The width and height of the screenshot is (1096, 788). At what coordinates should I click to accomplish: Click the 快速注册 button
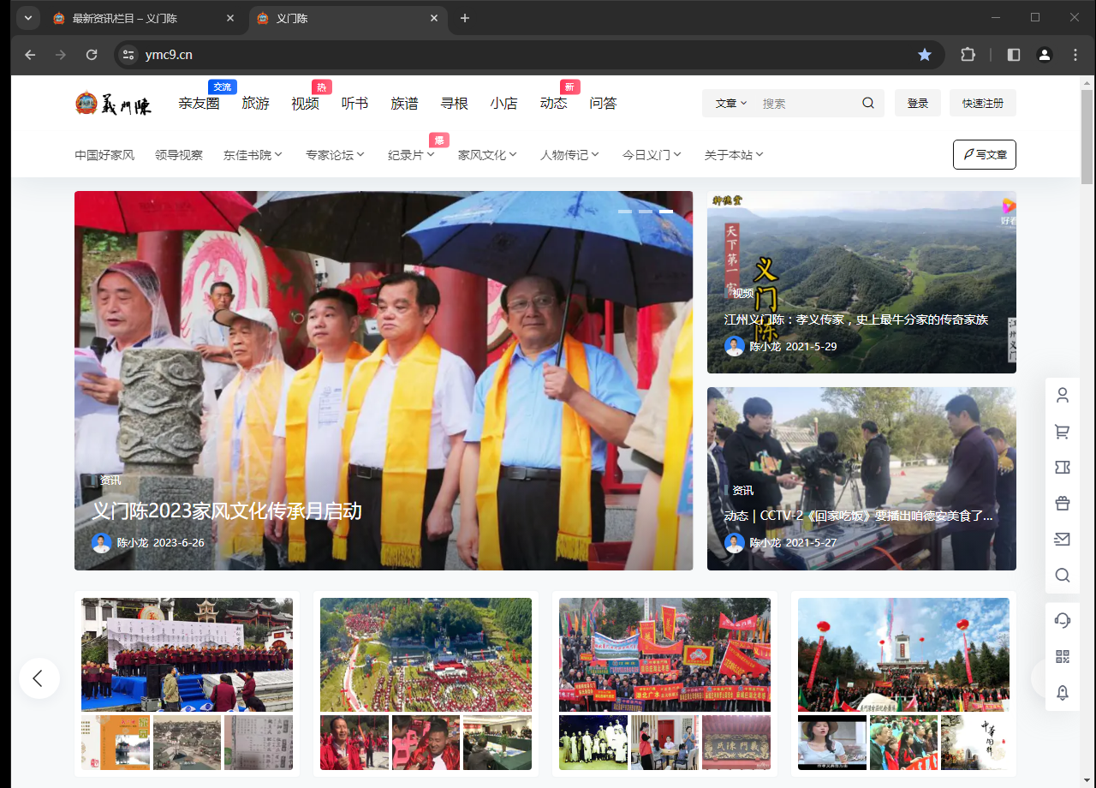982,104
